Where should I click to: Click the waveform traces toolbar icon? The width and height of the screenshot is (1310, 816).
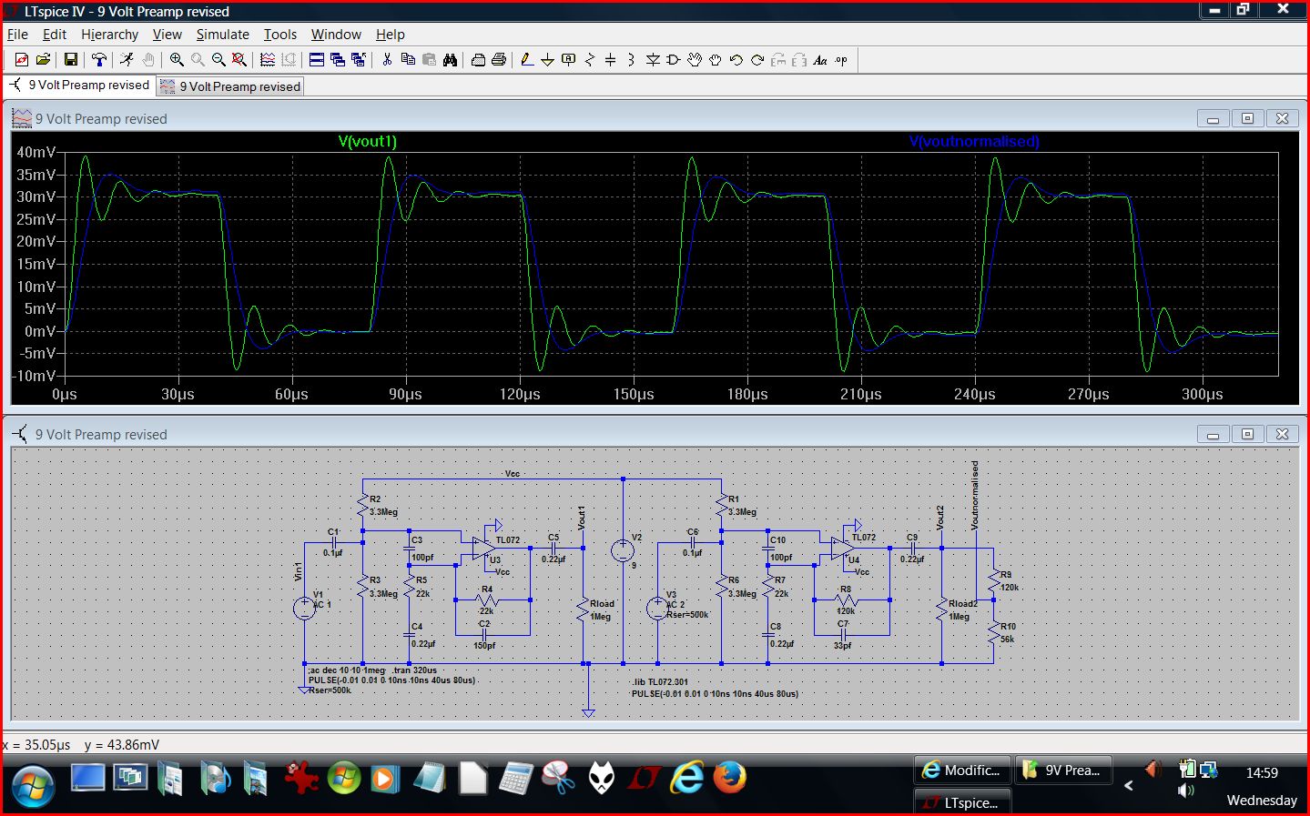(x=268, y=60)
